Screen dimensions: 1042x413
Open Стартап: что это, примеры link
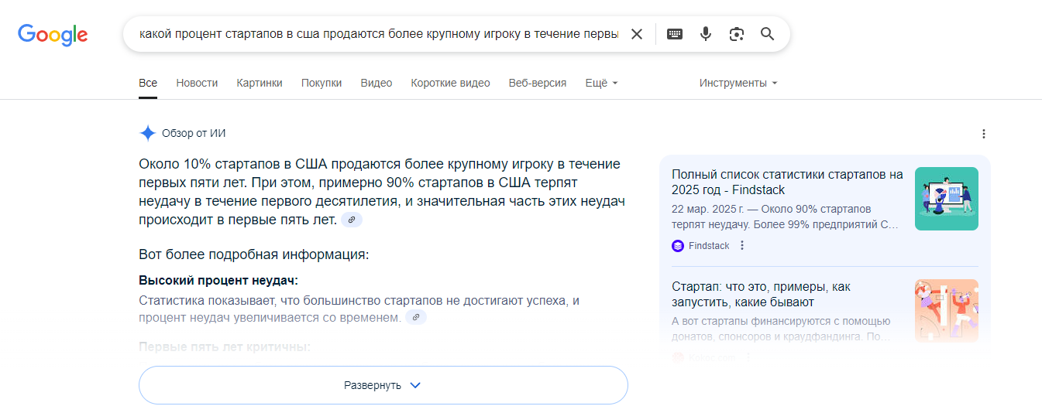pyautogui.click(x=761, y=294)
